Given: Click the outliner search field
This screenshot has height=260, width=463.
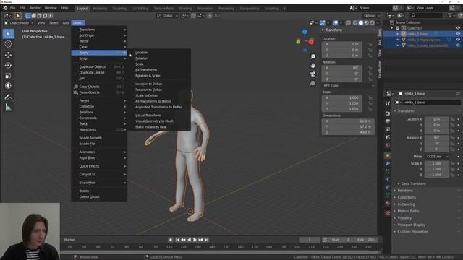Looking at the screenshot, I should pyautogui.click(x=426, y=15).
